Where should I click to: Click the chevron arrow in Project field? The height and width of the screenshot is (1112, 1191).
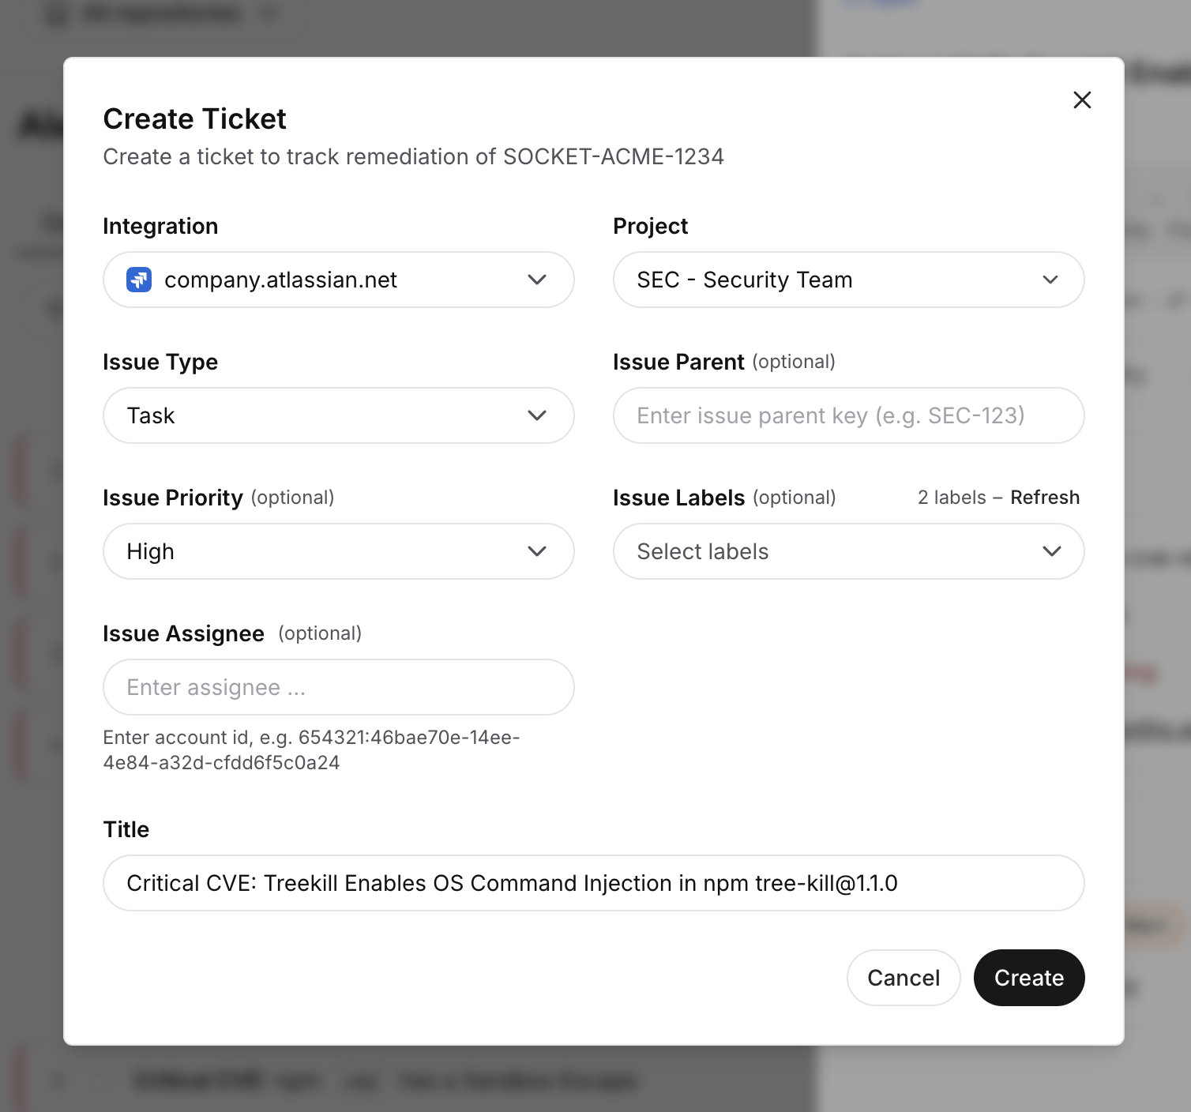pos(1050,280)
